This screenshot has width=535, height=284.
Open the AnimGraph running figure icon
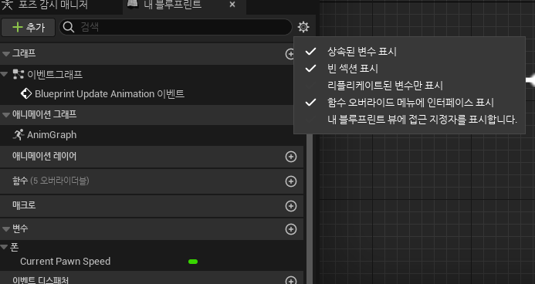(x=18, y=135)
